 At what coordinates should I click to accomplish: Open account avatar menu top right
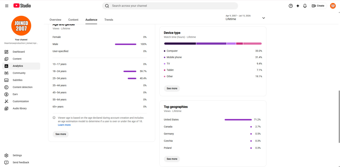333,6
